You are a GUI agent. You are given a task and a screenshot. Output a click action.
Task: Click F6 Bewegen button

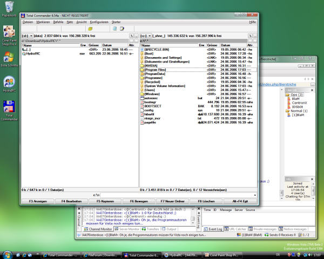pos(139,201)
